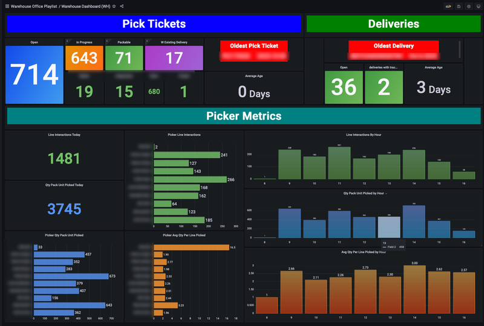The image size is (484, 326).
Task: Open the In Progress panel title menu
Action: tap(84, 42)
